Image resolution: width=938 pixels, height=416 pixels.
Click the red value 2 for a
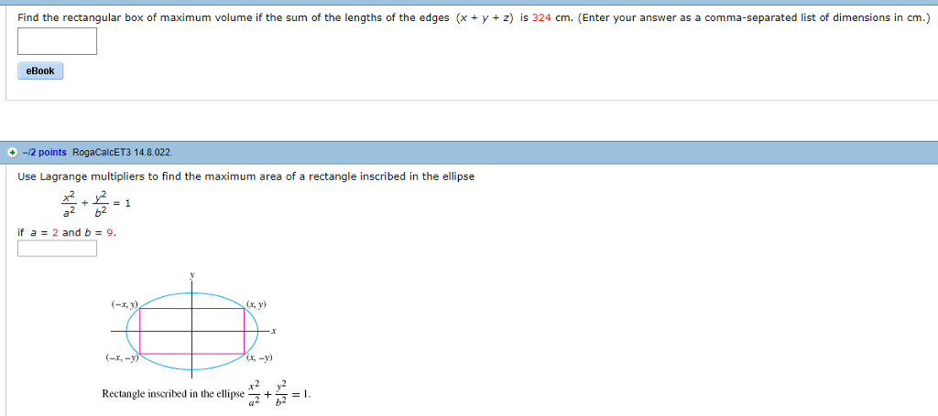click(55, 233)
